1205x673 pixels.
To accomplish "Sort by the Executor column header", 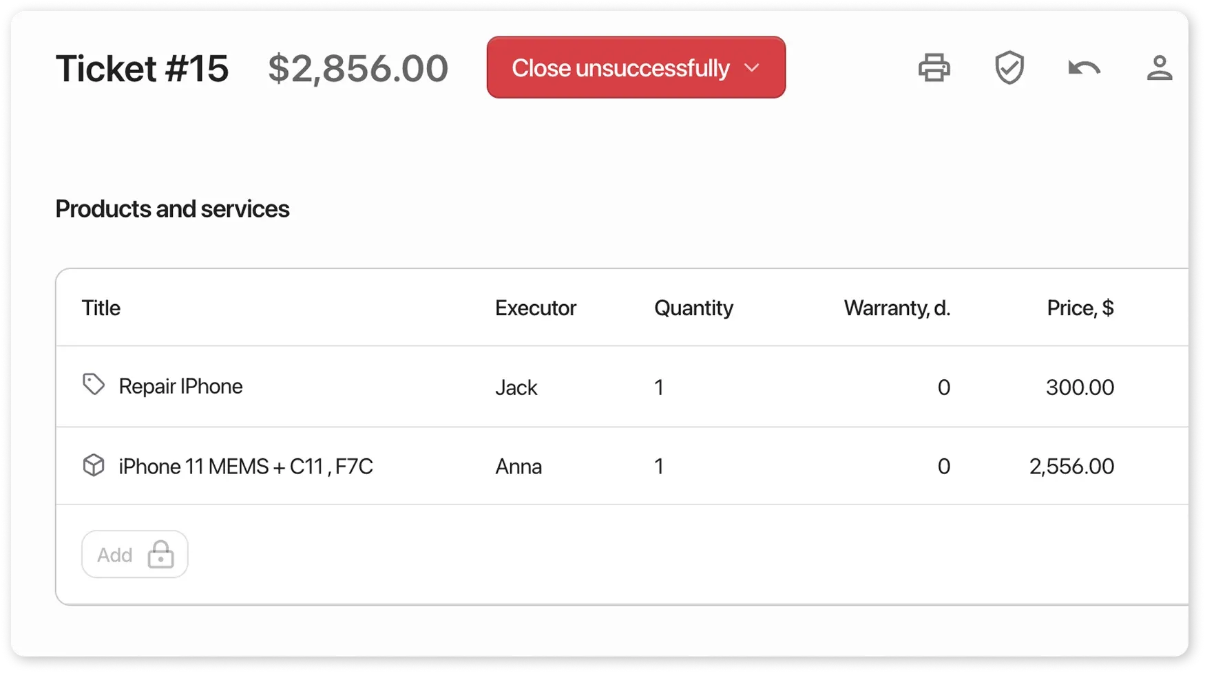I will point(536,308).
